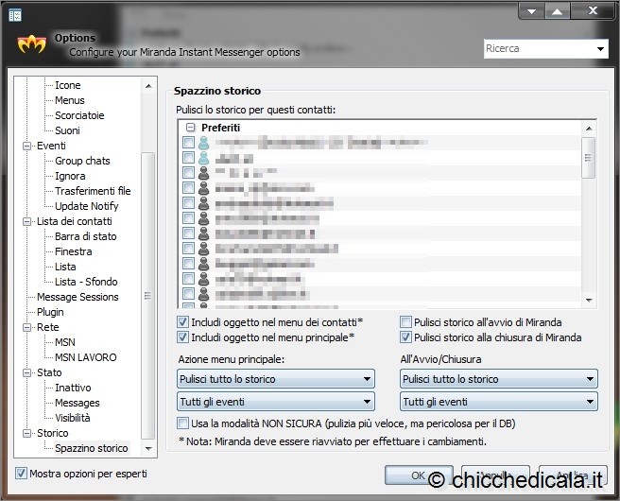Collapse the Preferiti contact group

pos(190,127)
